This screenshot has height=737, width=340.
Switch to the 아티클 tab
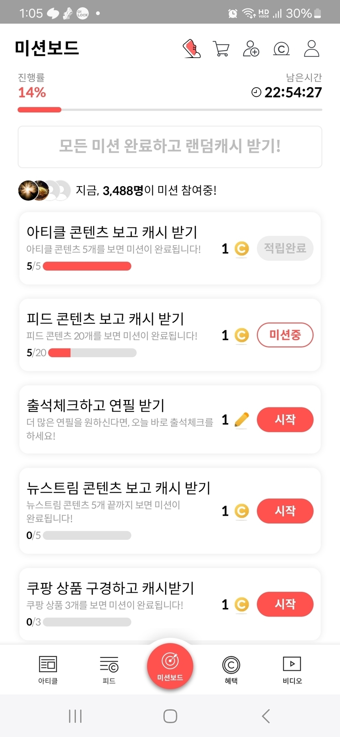tap(48, 669)
